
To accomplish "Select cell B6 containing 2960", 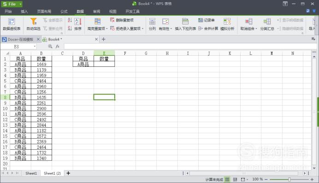I will coord(41,86).
